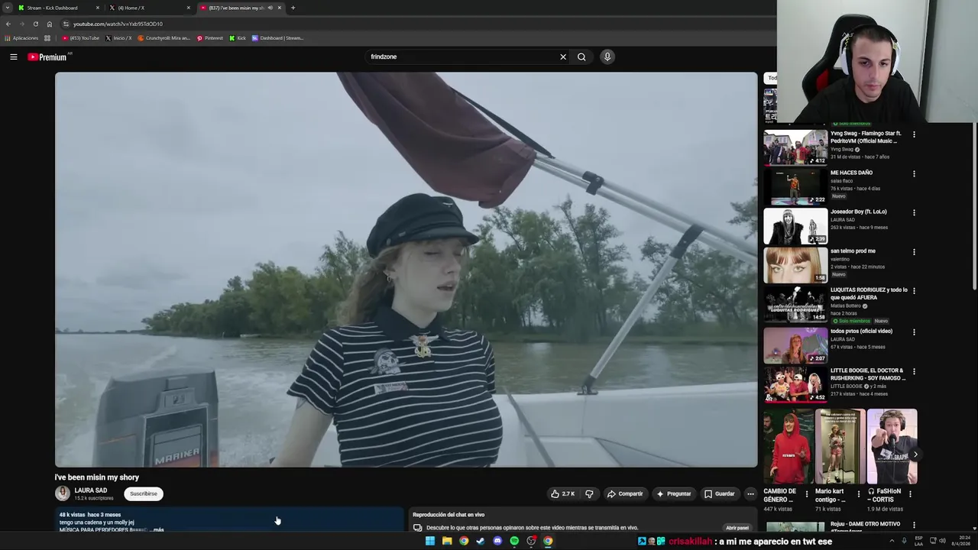
Task: Open Spotify from the taskbar
Action: [514, 541]
